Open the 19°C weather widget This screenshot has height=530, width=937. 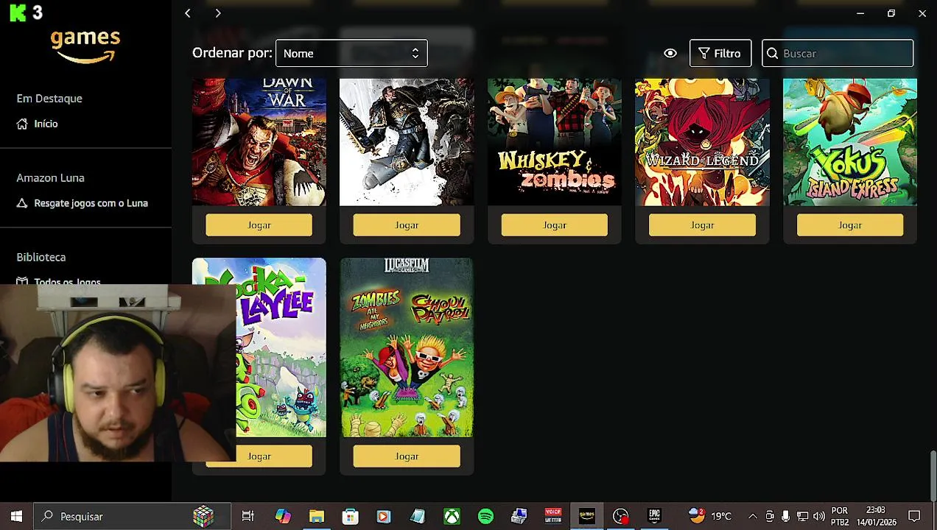click(x=710, y=516)
